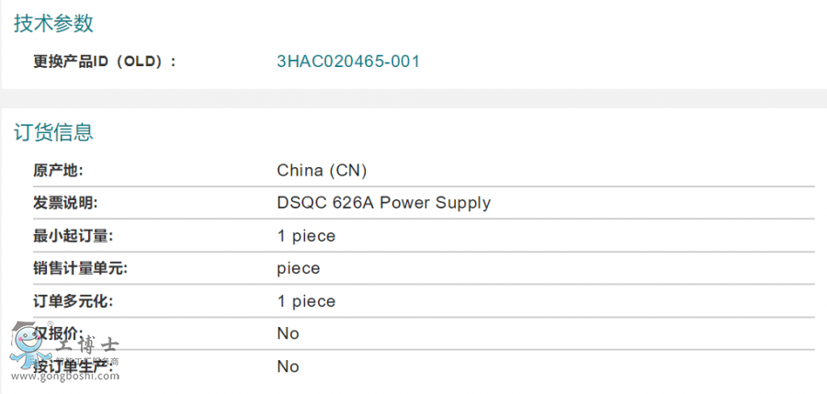Open the 3HAC020465-001 product ID link

point(348,62)
